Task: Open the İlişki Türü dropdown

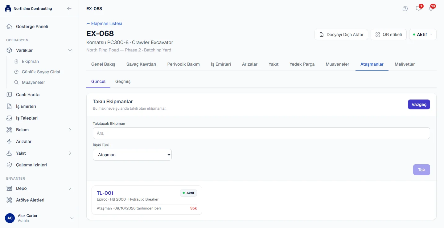Action: point(132,155)
